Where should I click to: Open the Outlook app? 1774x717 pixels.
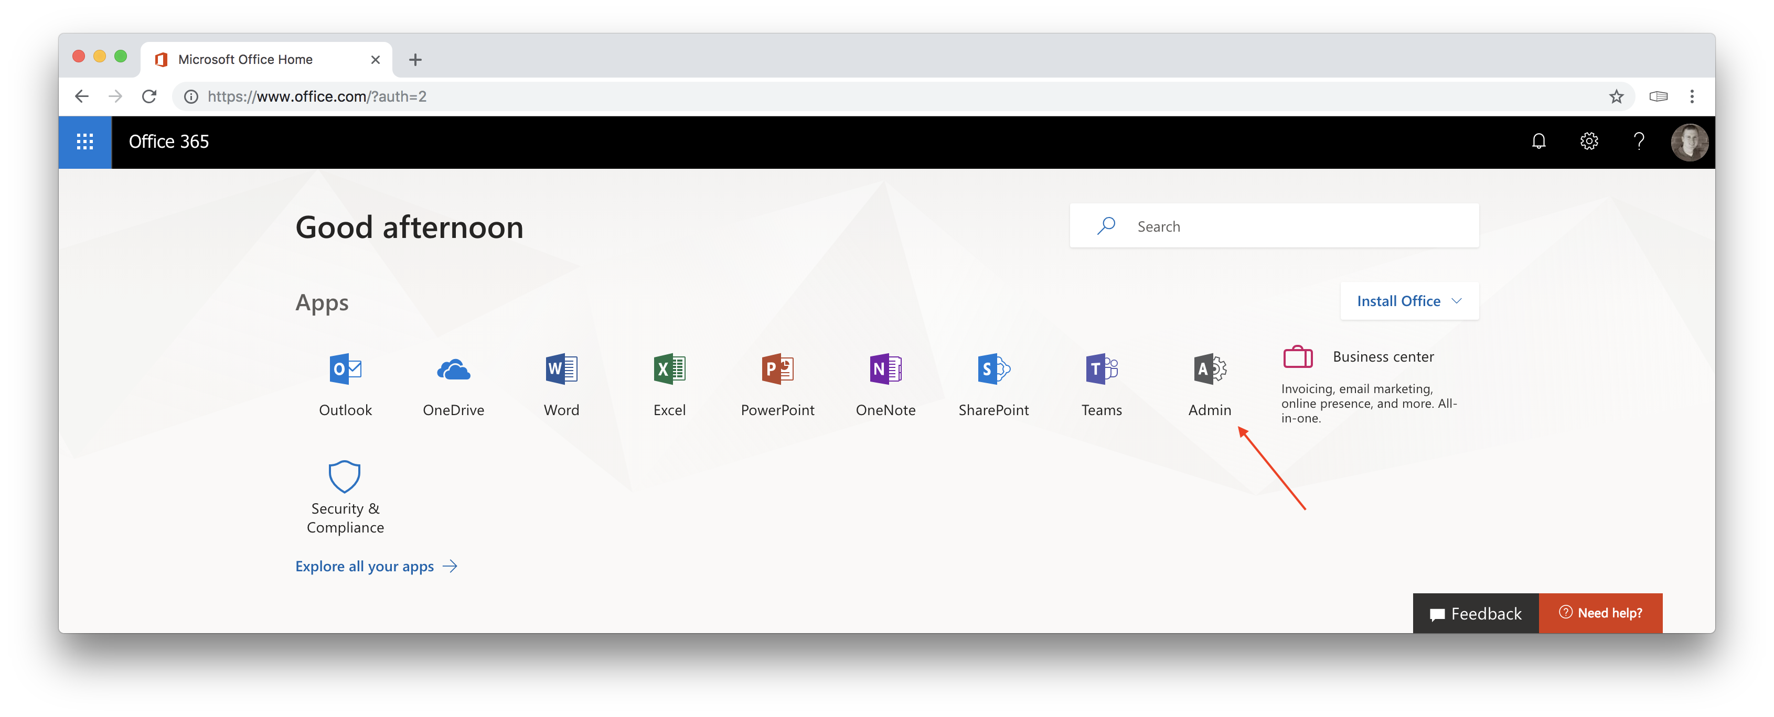(345, 385)
